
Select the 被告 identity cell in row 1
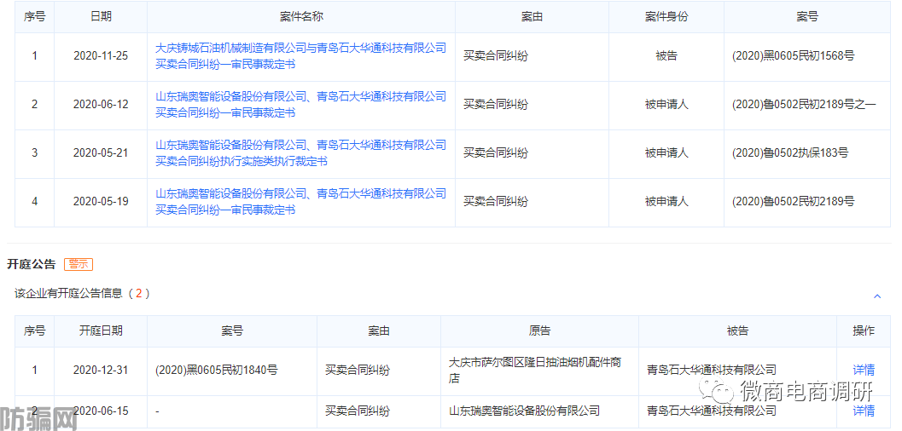tap(666, 56)
